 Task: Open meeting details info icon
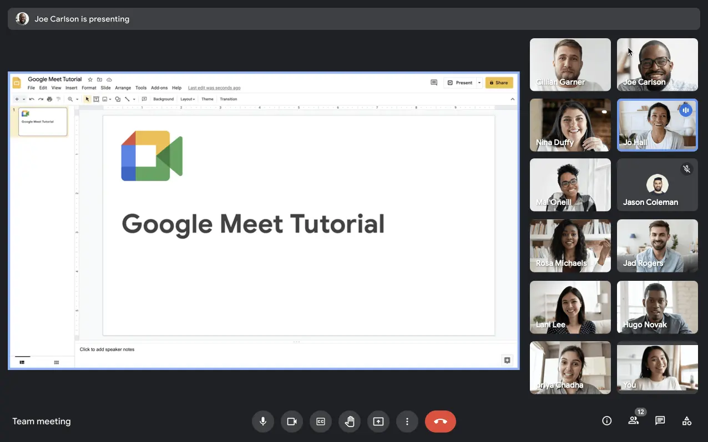click(607, 421)
